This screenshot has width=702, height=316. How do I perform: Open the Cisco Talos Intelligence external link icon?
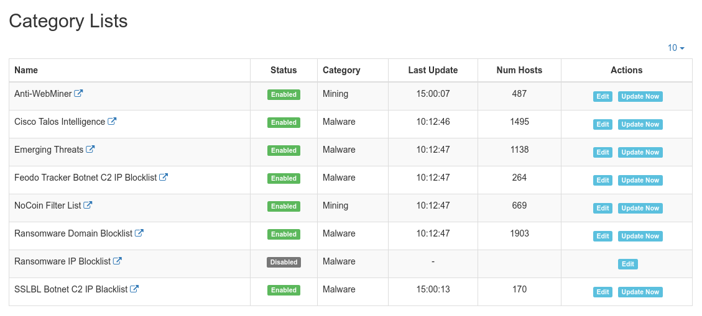tap(112, 121)
